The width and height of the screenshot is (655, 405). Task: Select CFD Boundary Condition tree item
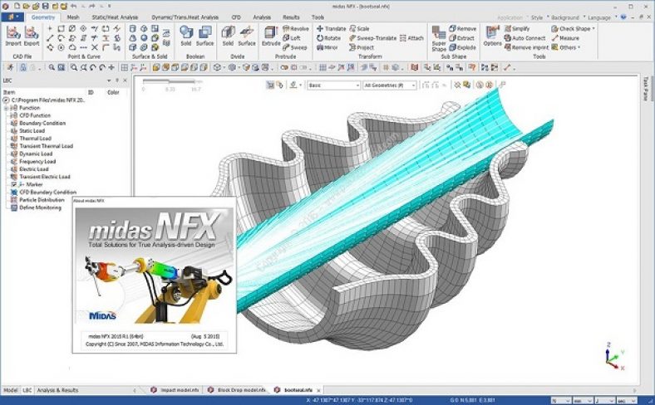[x=47, y=193]
